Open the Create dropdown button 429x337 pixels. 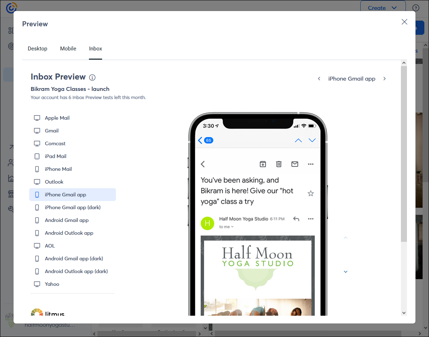(383, 8)
